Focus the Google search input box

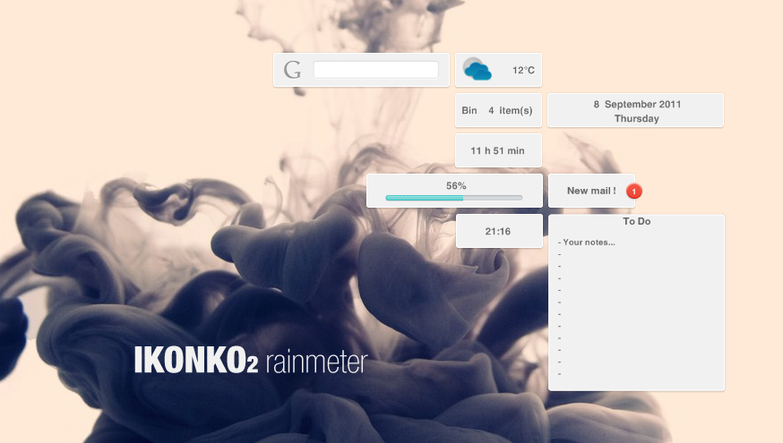(375, 70)
